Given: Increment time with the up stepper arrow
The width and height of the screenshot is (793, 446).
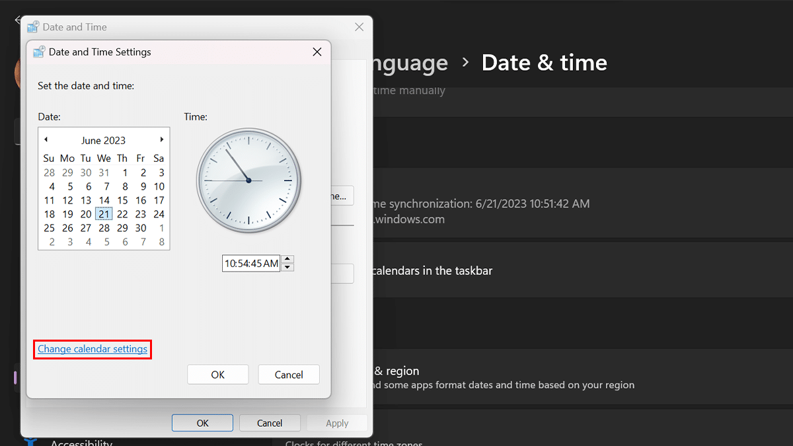Looking at the screenshot, I should (x=287, y=259).
